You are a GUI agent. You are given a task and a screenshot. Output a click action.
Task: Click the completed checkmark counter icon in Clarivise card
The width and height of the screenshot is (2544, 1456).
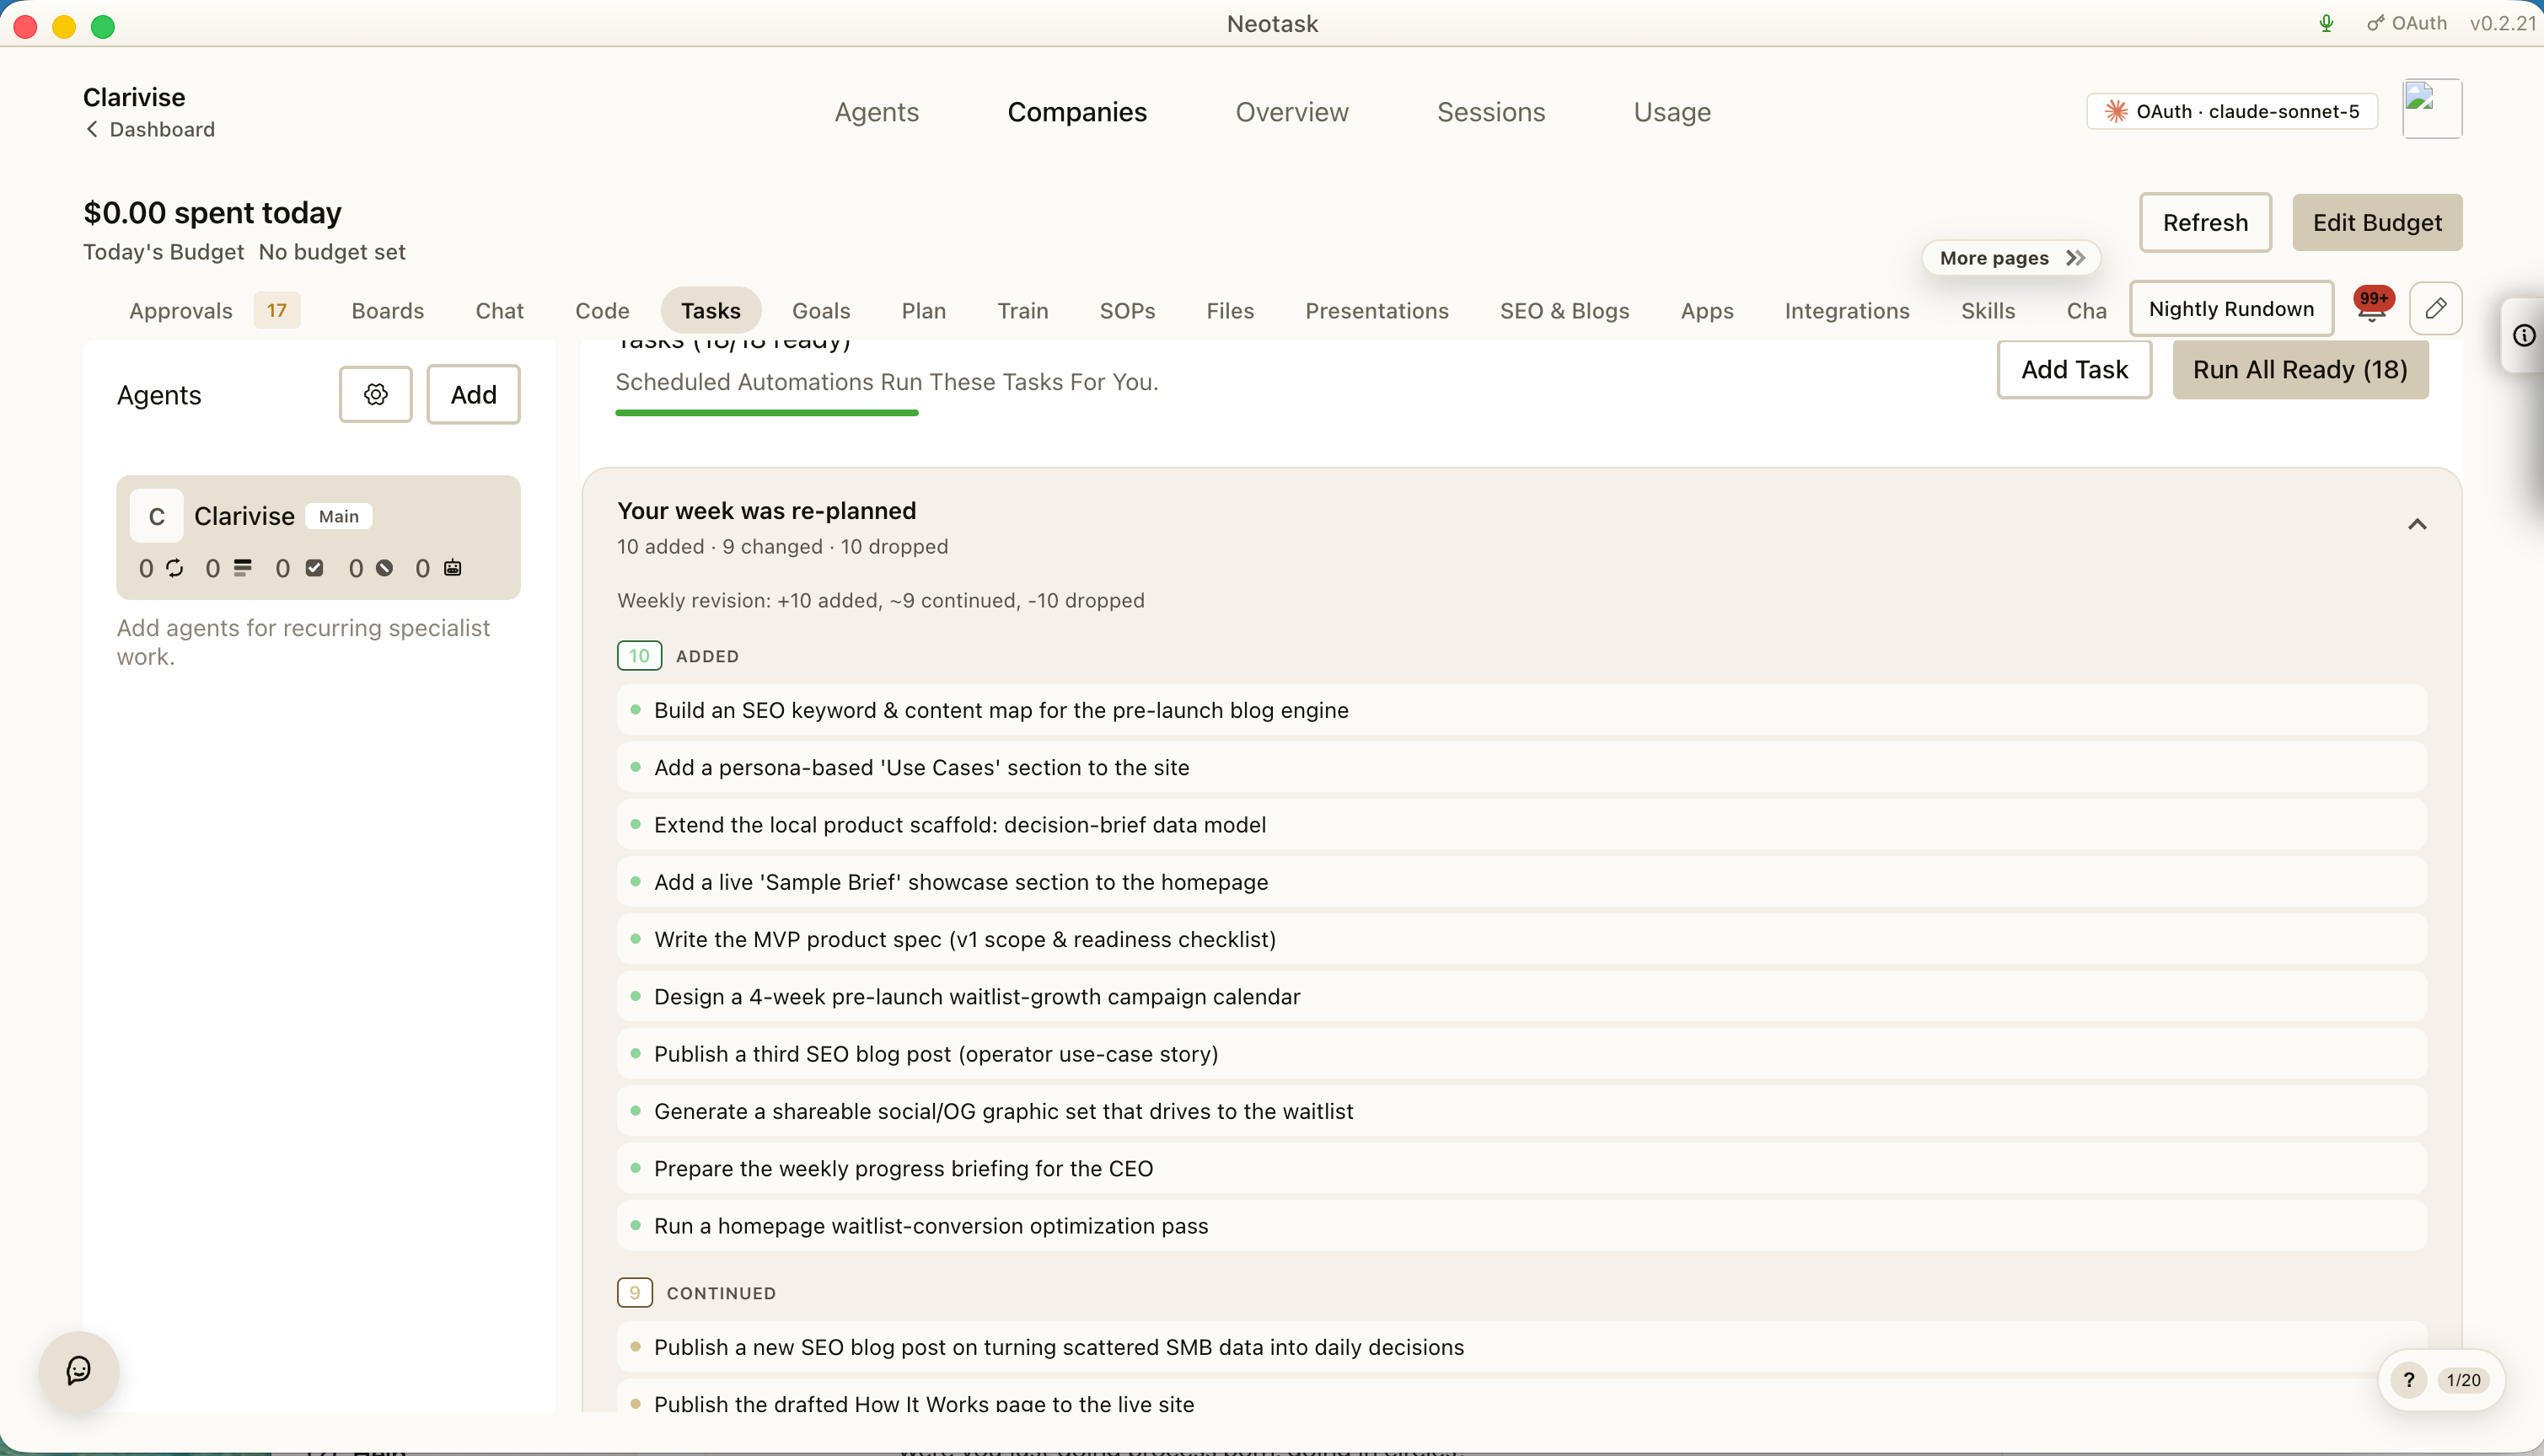(x=314, y=568)
